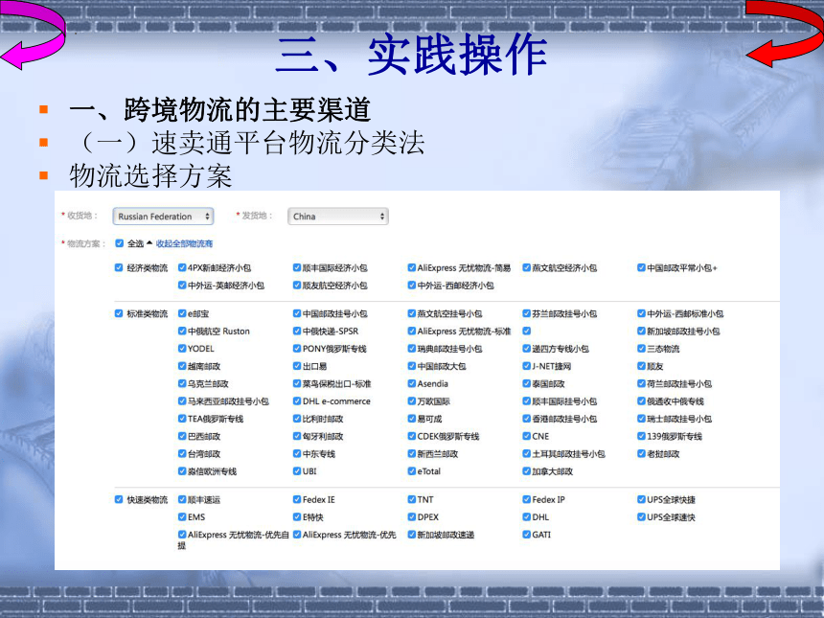Uncheck AliExpress 无忧物流-简易
Screen dimensions: 824x618
click(x=412, y=267)
